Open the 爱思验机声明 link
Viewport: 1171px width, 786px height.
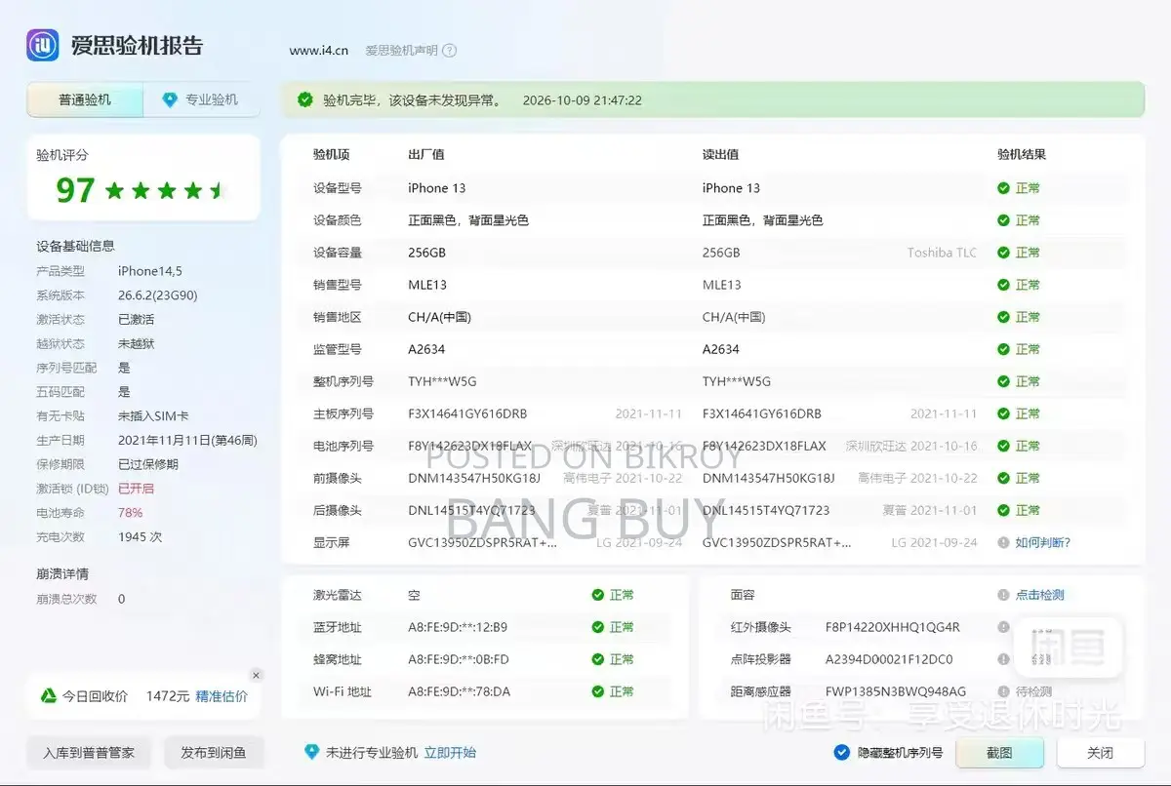[x=401, y=51]
